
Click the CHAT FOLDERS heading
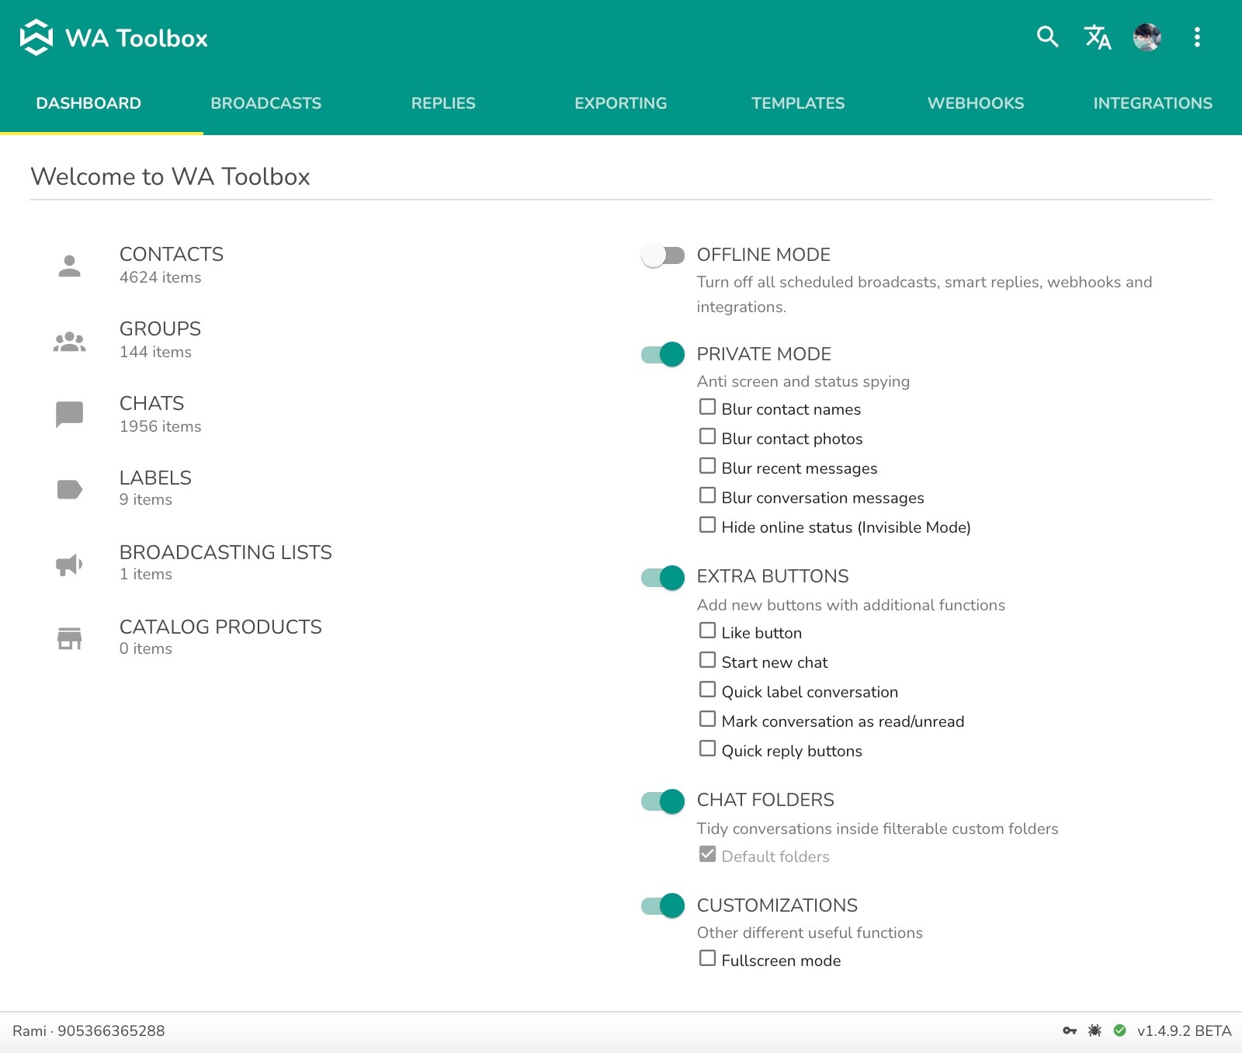click(765, 800)
